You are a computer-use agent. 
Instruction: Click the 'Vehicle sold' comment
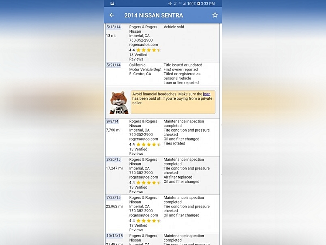(174, 27)
